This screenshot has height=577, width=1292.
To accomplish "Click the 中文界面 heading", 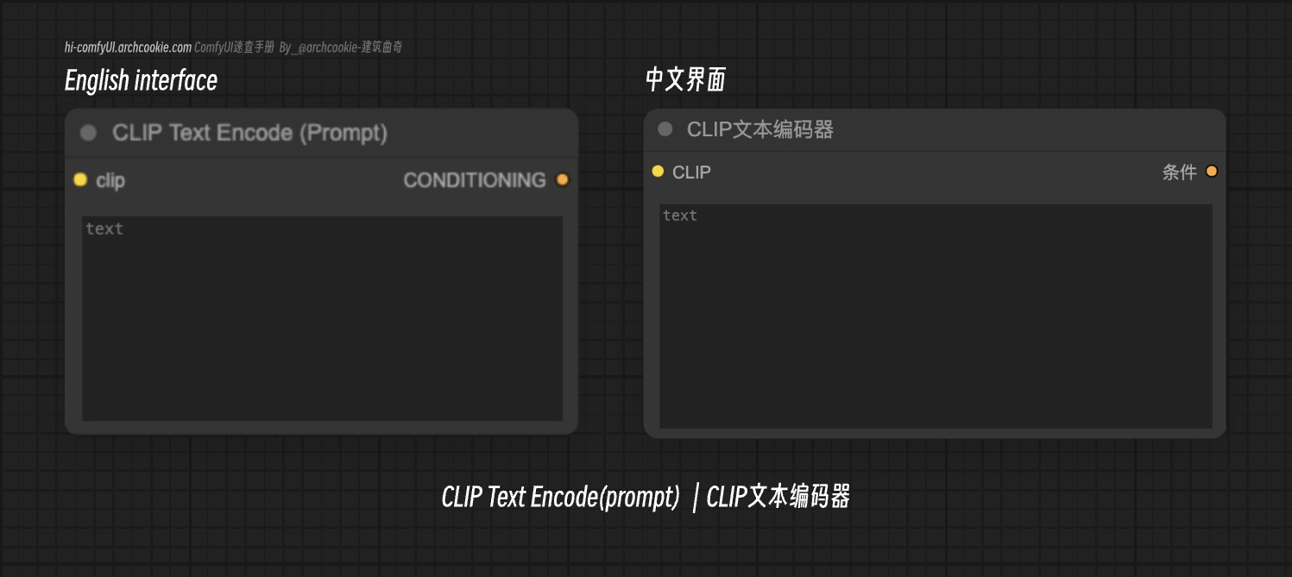I will [686, 80].
